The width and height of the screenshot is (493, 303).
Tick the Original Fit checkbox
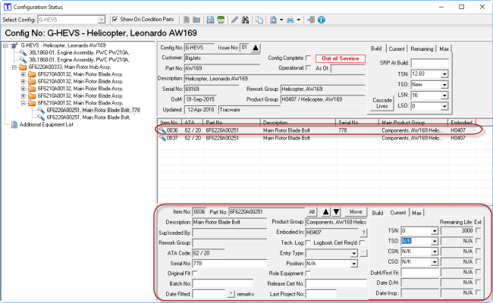195,273
